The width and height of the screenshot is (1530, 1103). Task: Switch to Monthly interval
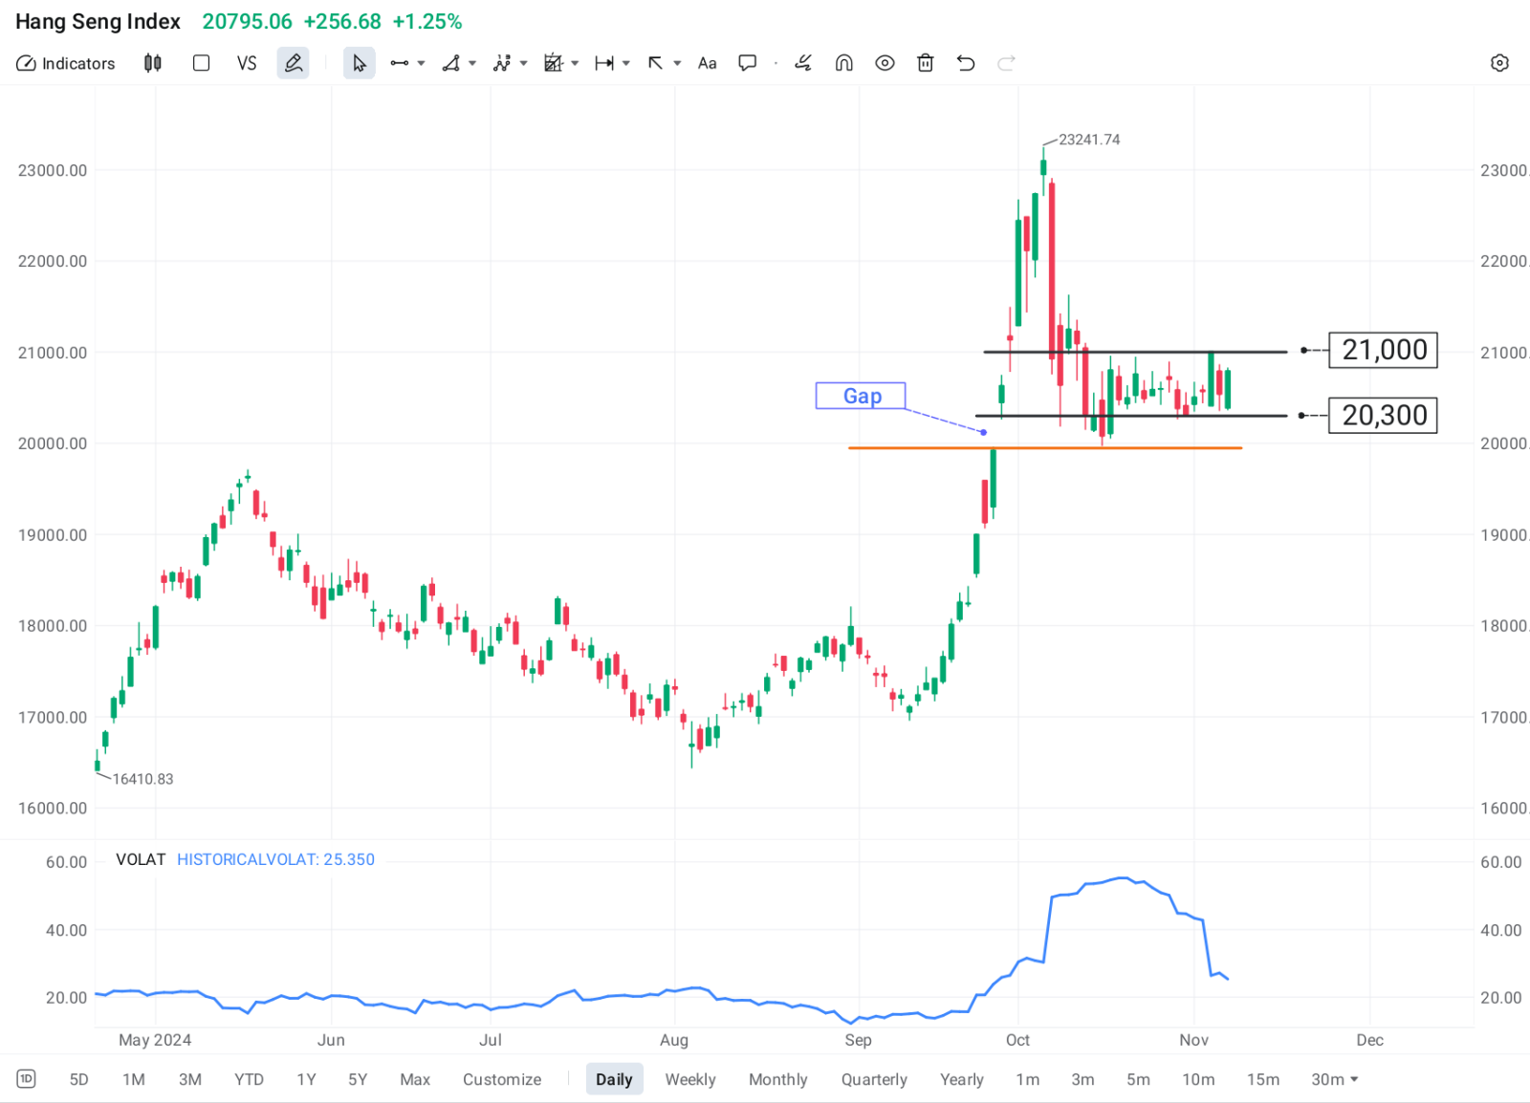(x=778, y=1079)
